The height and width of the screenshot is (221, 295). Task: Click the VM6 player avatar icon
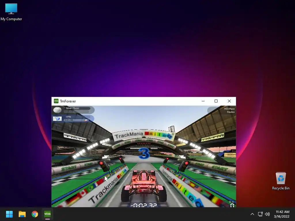pos(57,119)
